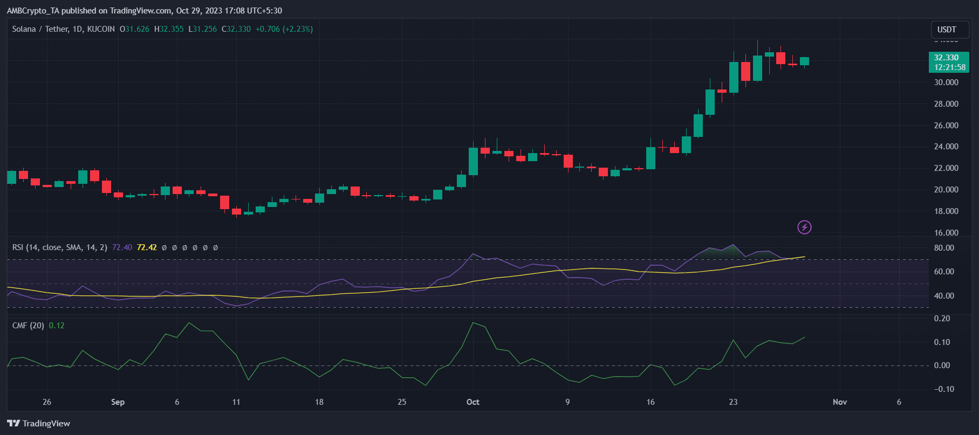This screenshot has height=435, width=979.
Task: Click the Oct label on the date axis
Action: [473, 402]
